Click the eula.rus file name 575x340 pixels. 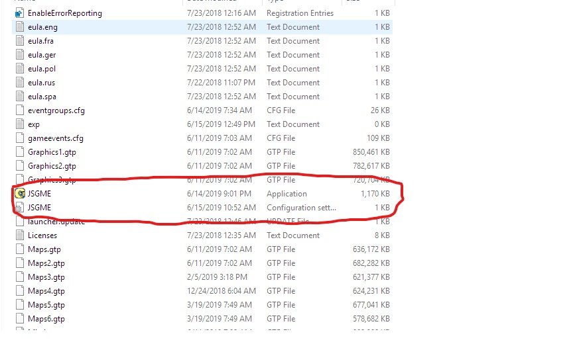tap(41, 83)
